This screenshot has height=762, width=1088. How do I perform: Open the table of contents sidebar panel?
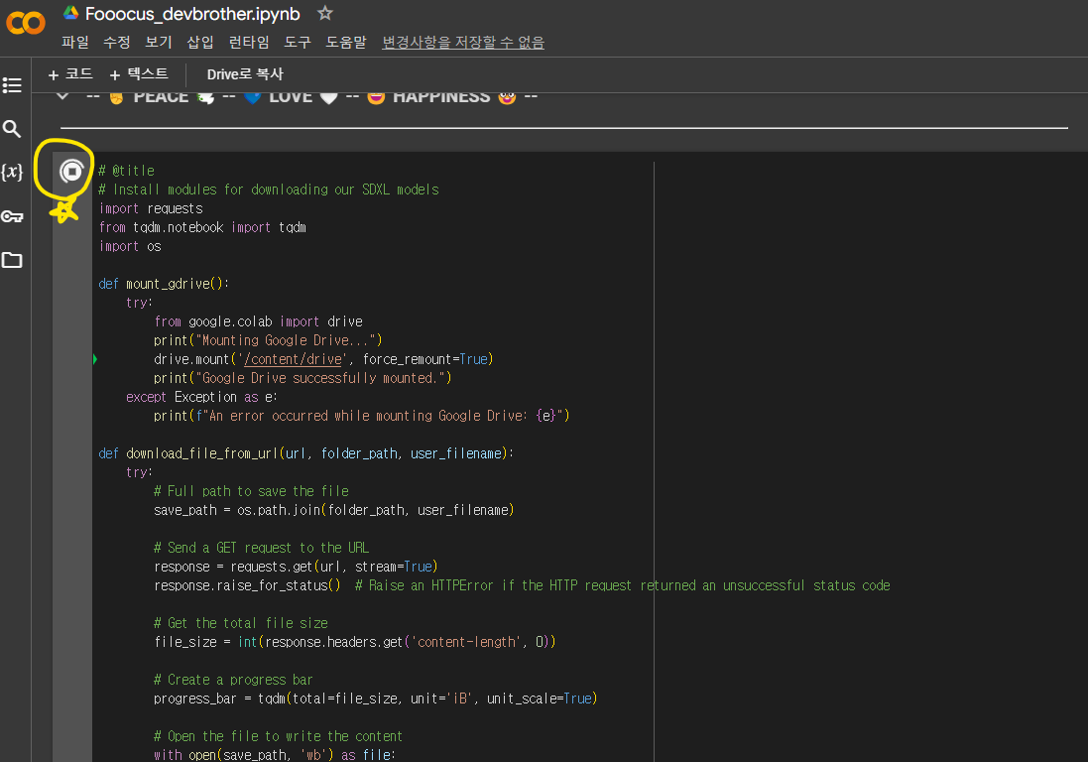point(12,85)
